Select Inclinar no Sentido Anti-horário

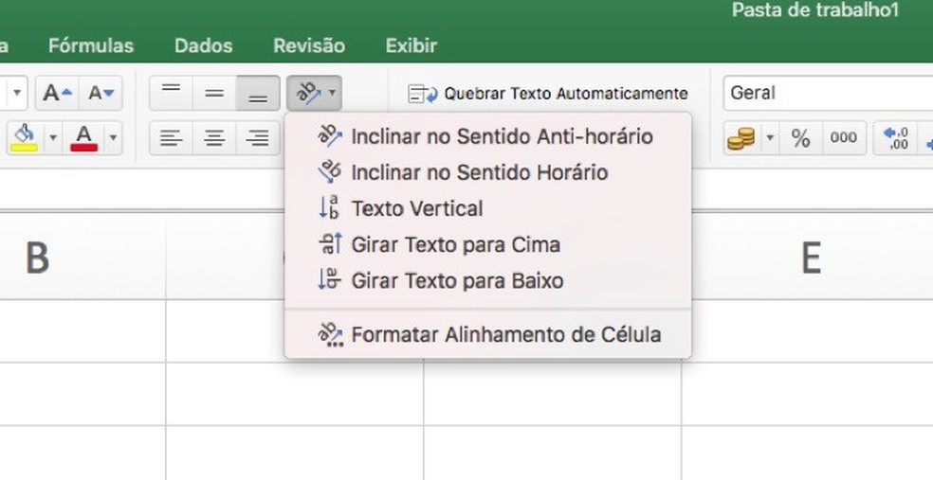point(501,136)
